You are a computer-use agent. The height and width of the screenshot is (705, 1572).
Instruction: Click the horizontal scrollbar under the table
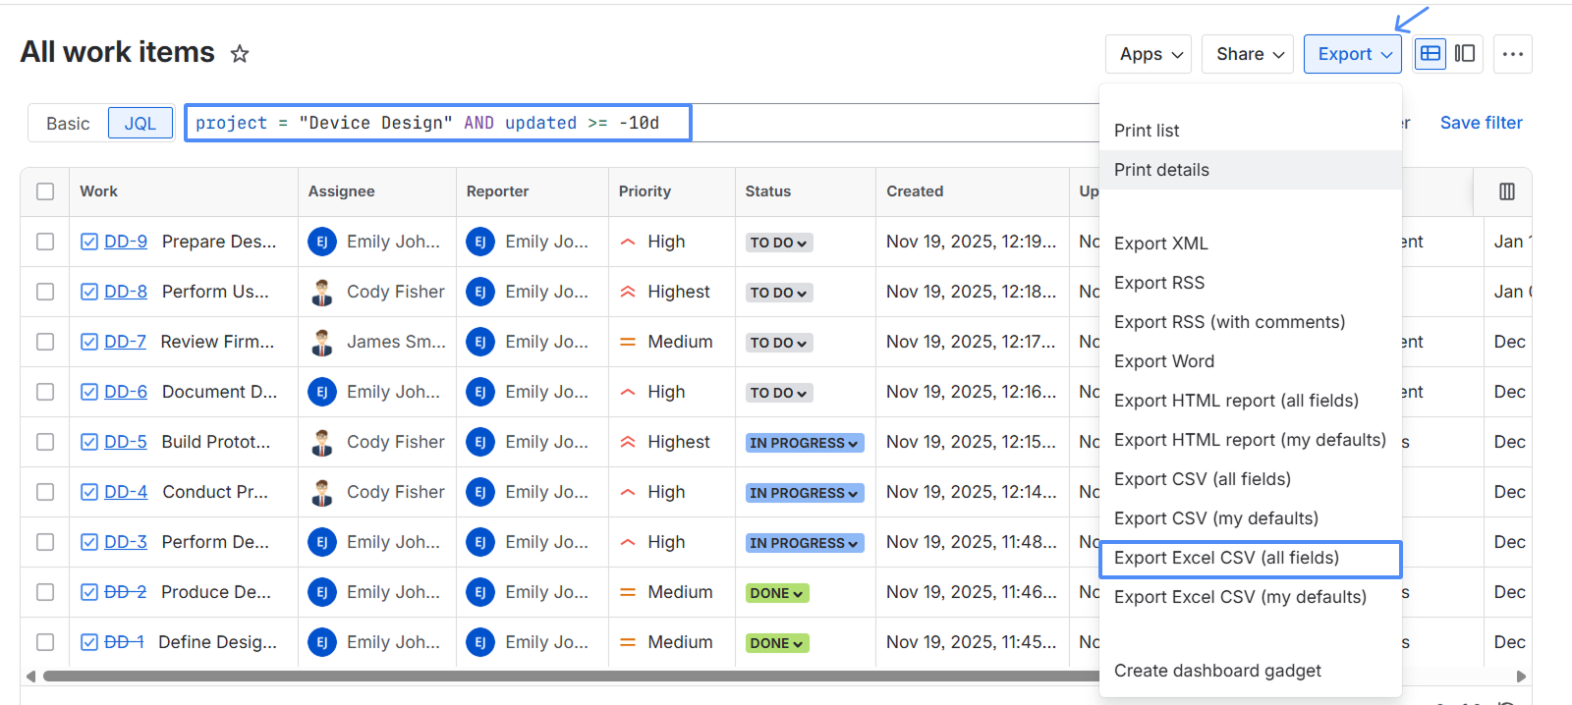(571, 676)
